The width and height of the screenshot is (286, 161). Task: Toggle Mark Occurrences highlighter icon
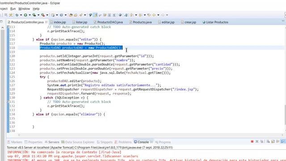[95, 15]
